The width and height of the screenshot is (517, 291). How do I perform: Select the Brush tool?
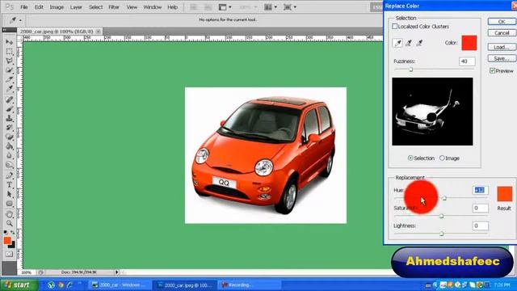click(9, 109)
